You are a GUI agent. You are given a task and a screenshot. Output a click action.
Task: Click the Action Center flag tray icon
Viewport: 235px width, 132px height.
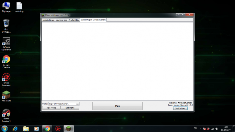click(204, 129)
